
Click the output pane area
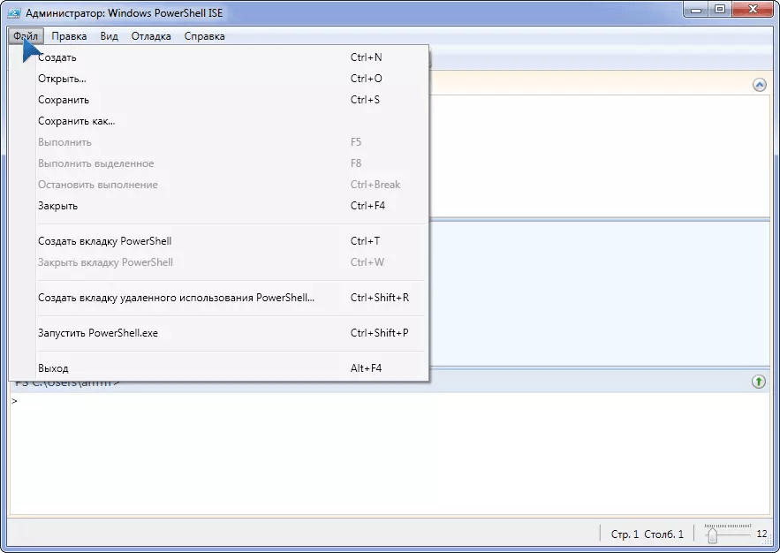(600, 293)
